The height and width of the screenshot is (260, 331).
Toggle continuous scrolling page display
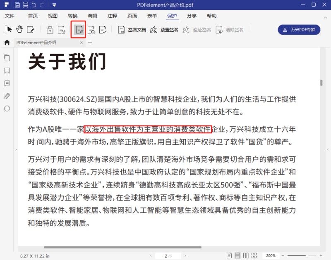point(237,255)
